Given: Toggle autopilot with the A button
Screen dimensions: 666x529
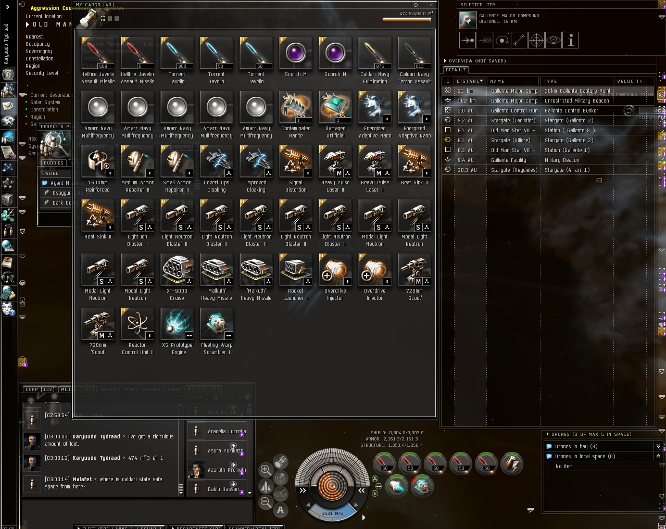Looking at the screenshot, I should tap(281, 510).
